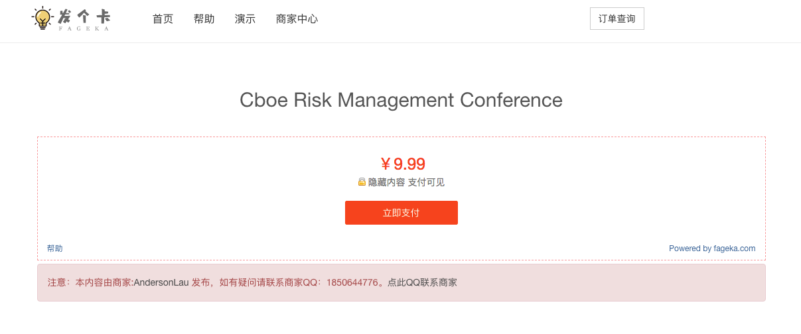Image resolution: width=801 pixels, height=334 pixels.
Task: Open the Powered by fageka.com link
Action: (x=712, y=249)
